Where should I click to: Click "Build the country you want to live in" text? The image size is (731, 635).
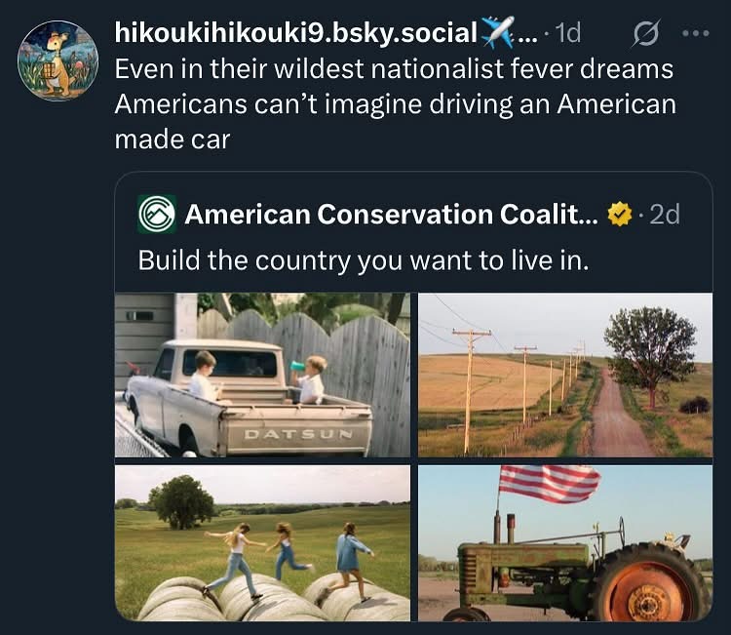(364, 260)
